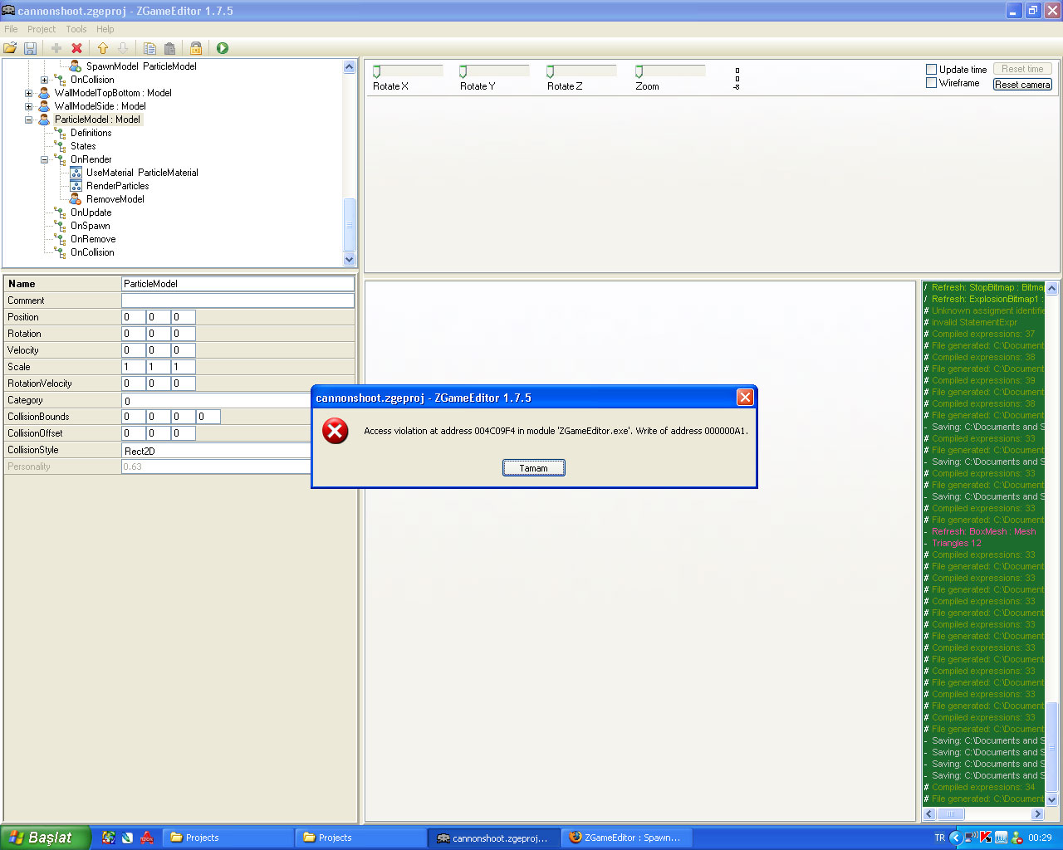Click the grey move-down arrow icon
This screenshot has width=1063, height=850.
pyautogui.click(x=123, y=48)
